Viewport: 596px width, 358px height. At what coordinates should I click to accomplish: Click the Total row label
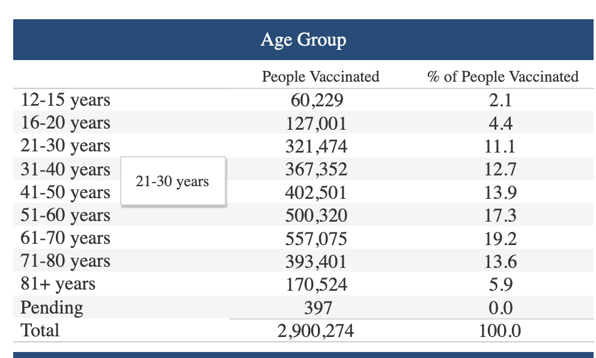tap(40, 330)
